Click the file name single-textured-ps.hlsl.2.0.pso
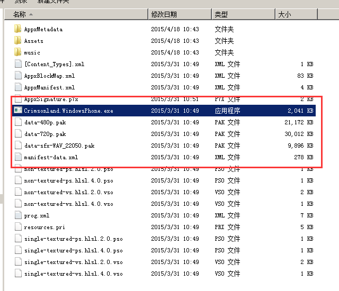This screenshot has width=339, height=291. tap(73, 239)
